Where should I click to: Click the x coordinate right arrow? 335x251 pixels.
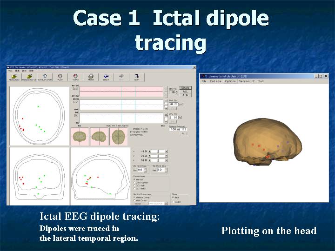[x=166, y=152]
